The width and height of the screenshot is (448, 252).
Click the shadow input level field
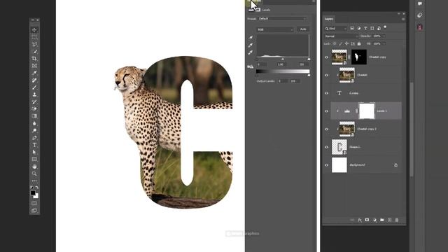261,64
